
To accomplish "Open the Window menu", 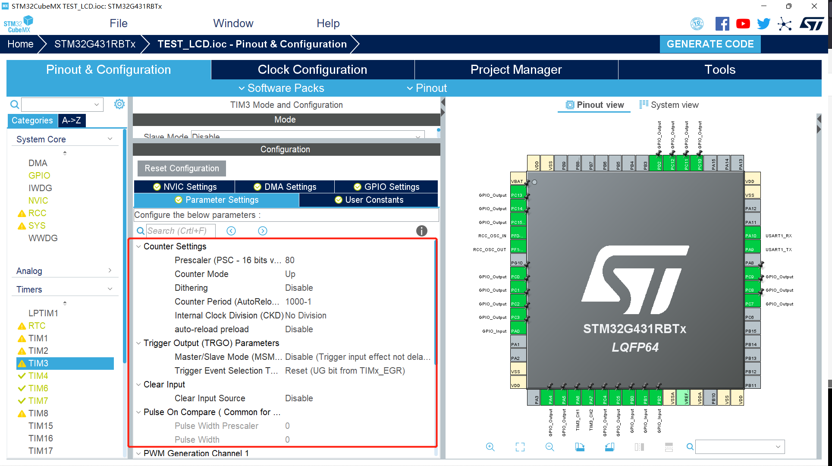I will [233, 23].
